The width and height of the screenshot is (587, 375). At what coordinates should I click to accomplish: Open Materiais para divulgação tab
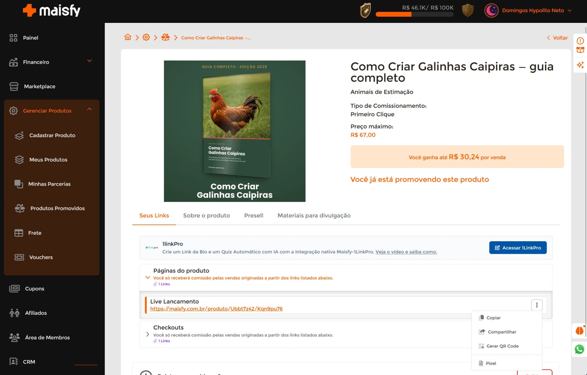(314, 216)
